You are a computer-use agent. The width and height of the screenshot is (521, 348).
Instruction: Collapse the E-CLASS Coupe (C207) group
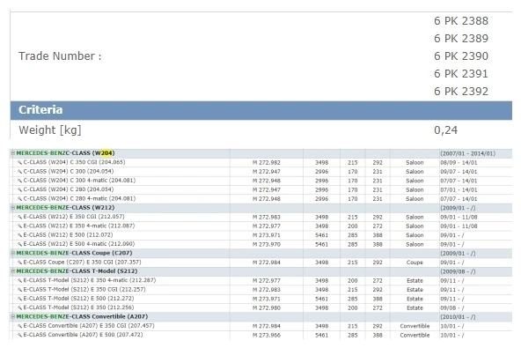click(x=13, y=253)
